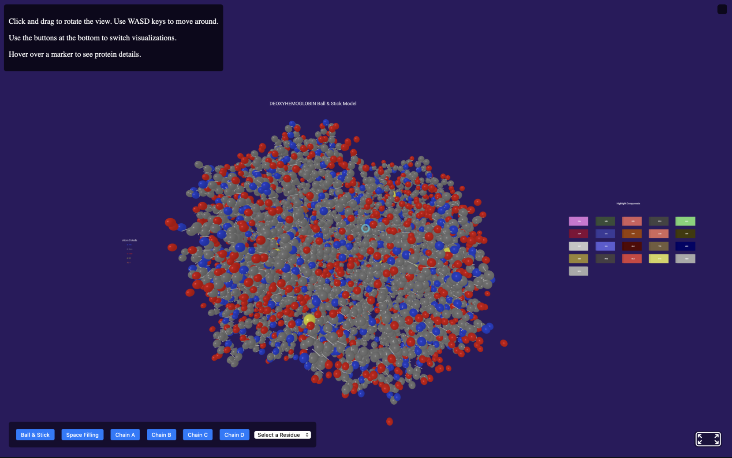Select the Ball & Stick model view
The width and height of the screenshot is (732, 458).
(35, 435)
